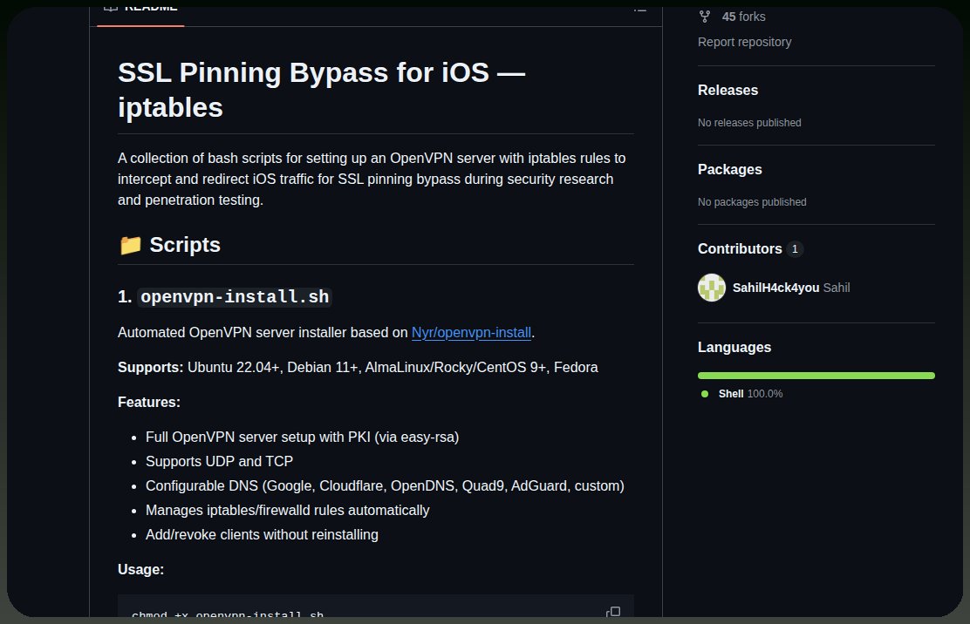Click the README description paragraph
This screenshot has width=970, height=624.
[372, 180]
